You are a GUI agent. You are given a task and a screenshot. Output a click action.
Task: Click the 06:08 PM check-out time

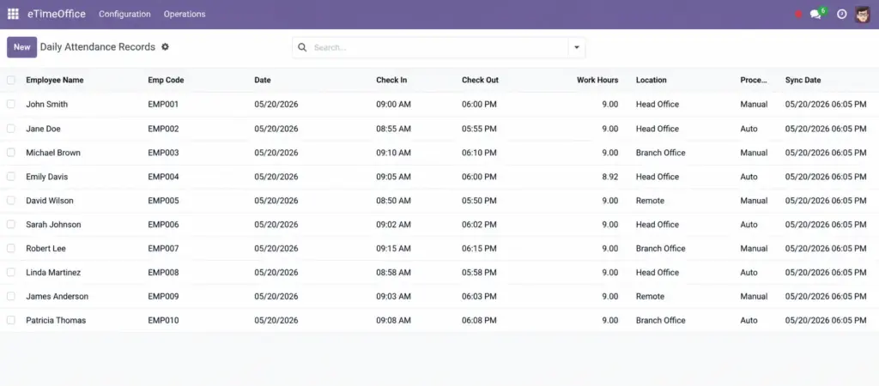479,321
